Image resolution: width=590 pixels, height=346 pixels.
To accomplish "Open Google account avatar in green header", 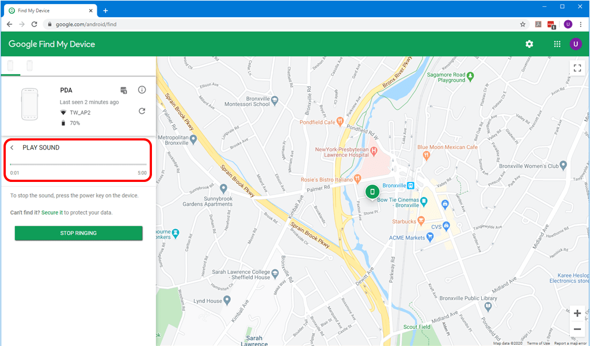I will (x=576, y=44).
